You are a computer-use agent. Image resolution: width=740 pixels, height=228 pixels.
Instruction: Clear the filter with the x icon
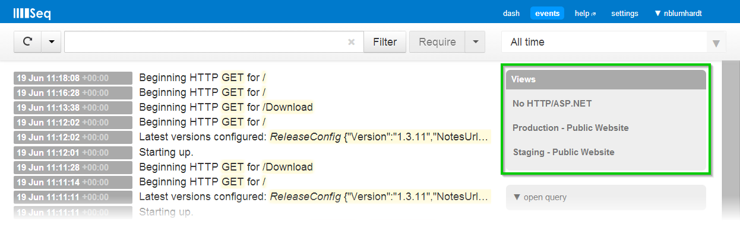pos(351,42)
